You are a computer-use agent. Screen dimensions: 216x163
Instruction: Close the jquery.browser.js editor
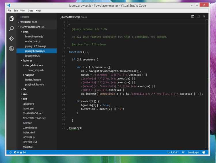pyautogui.click(x=204, y=16)
